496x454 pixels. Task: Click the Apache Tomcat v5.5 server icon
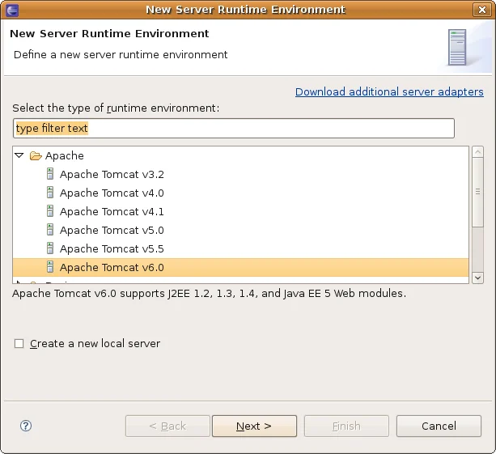coord(50,248)
